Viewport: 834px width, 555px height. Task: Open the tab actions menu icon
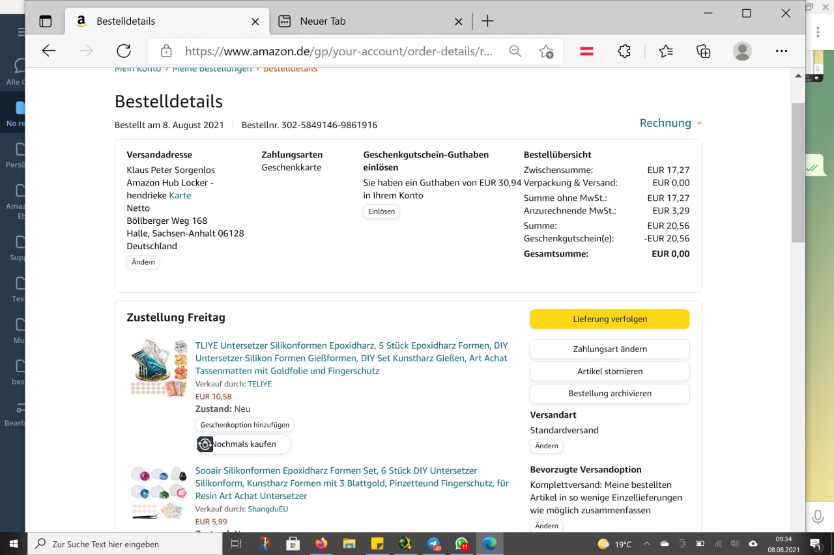pyautogui.click(x=45, y=21)
